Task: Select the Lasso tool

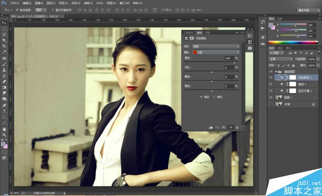Action: click(x=4, y=35)
